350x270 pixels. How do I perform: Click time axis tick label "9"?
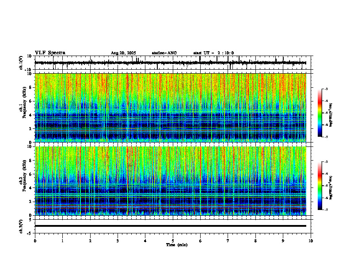pyautogui.click(x=283, y=241)
